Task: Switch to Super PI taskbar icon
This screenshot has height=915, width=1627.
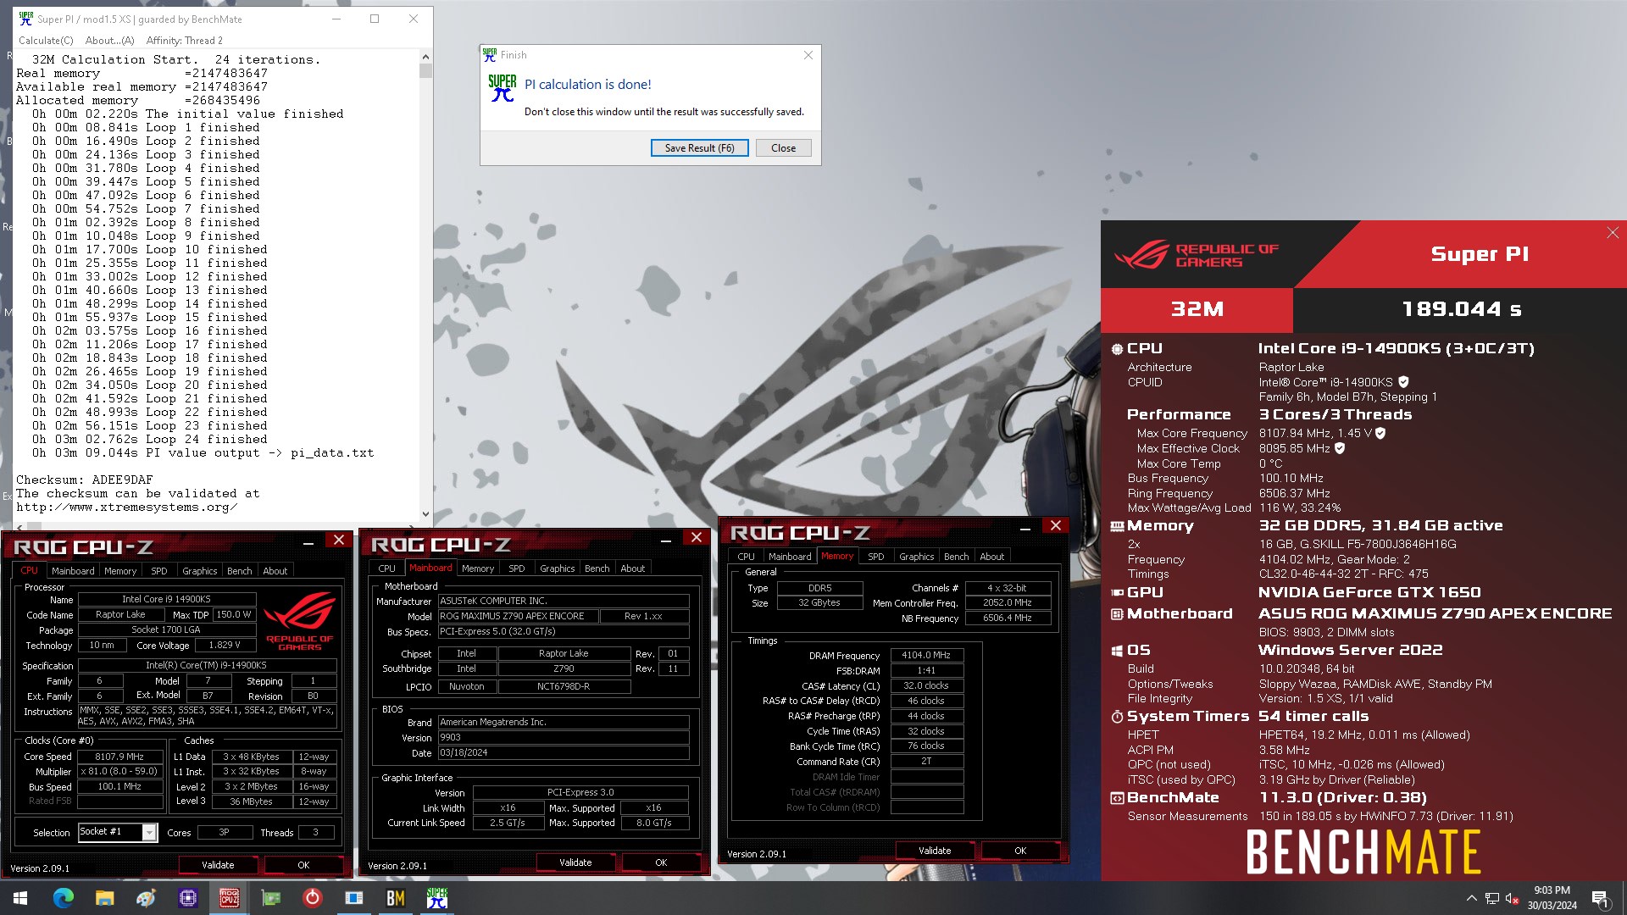Action: [436, 898]
